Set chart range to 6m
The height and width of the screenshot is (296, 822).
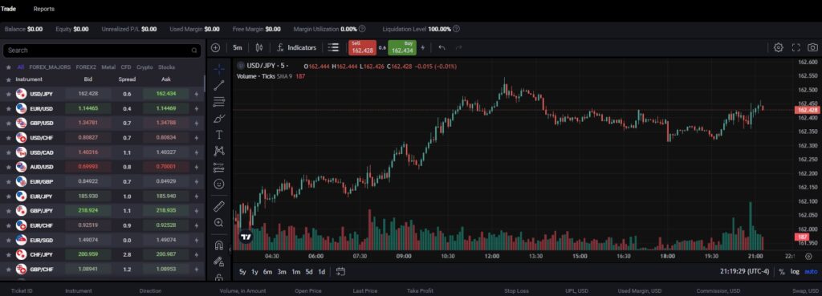(x=267, y=271)
